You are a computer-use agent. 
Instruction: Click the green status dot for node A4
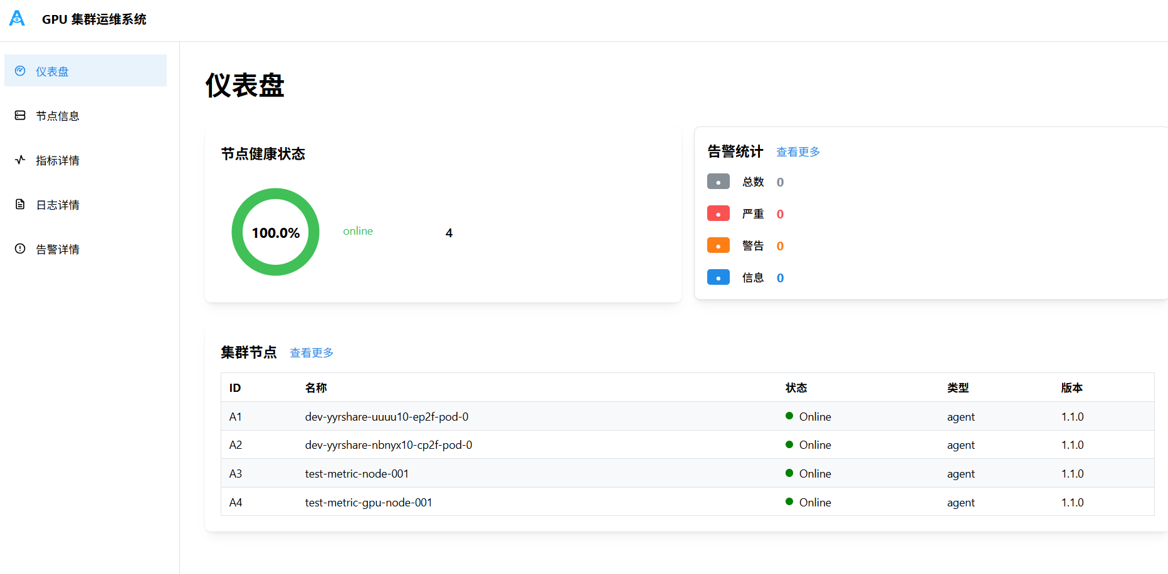pos(789,501)
